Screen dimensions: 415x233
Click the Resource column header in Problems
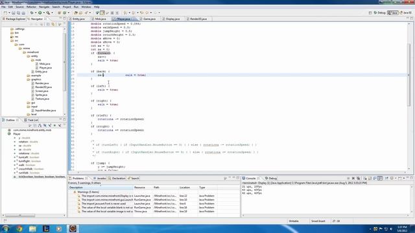pos(143,188)
